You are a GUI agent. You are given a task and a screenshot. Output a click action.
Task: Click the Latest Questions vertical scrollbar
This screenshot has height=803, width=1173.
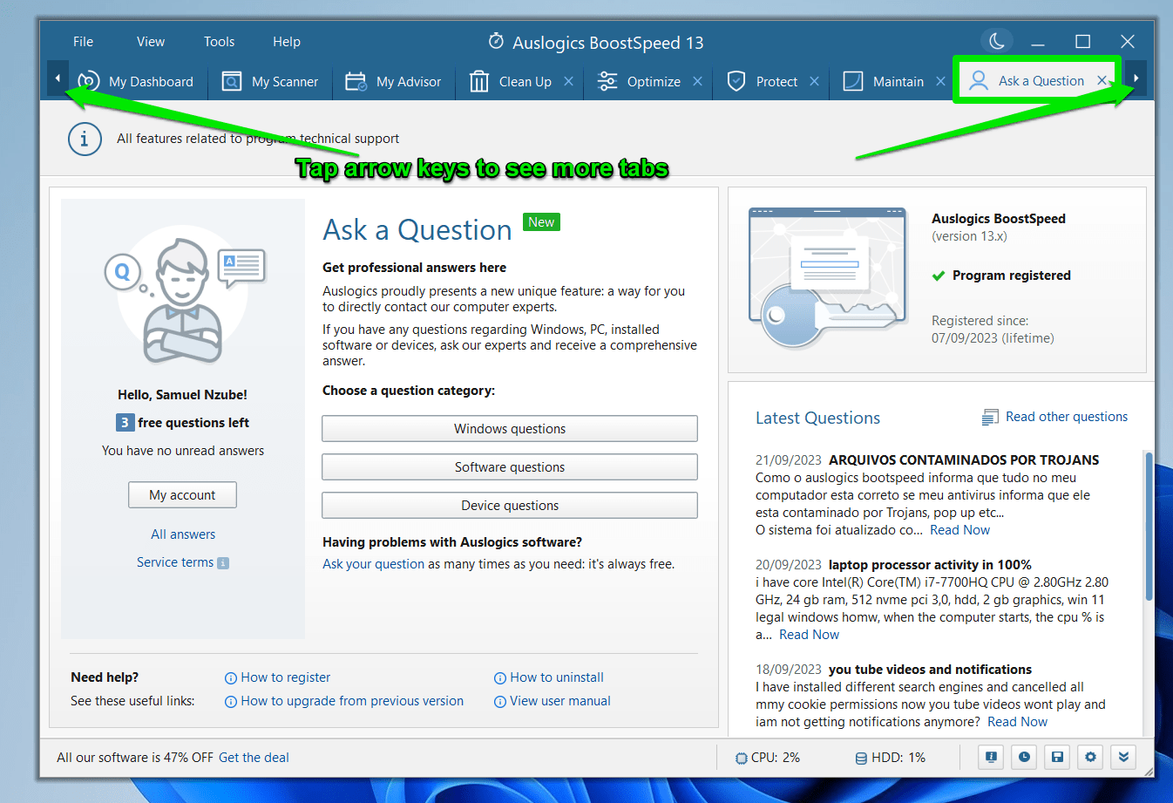(x=1149, y=523)
